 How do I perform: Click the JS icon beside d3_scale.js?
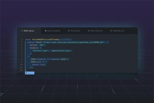coord(69,31)
